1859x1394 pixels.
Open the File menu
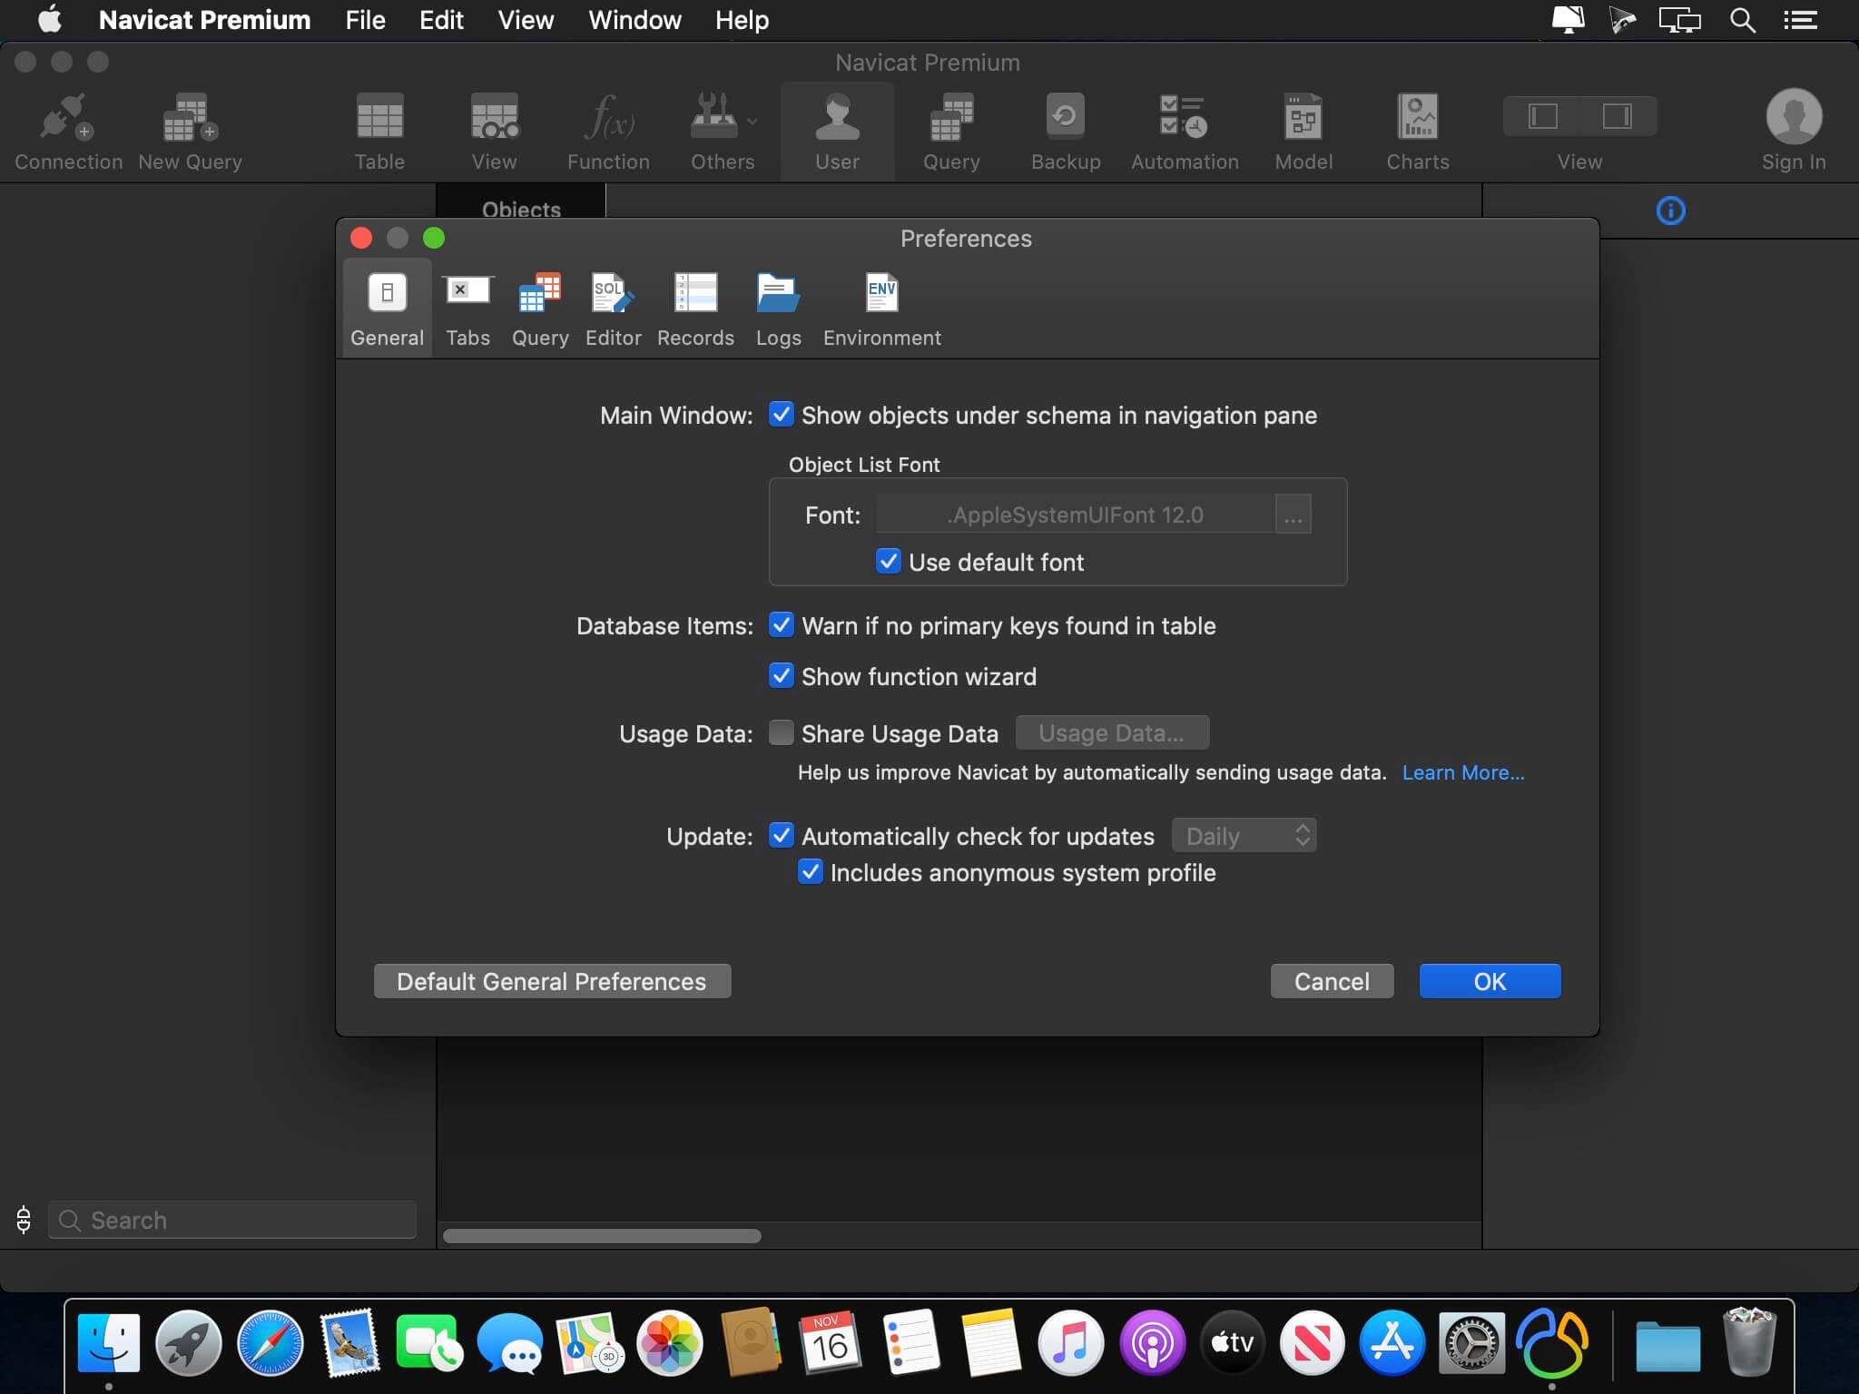365,20
